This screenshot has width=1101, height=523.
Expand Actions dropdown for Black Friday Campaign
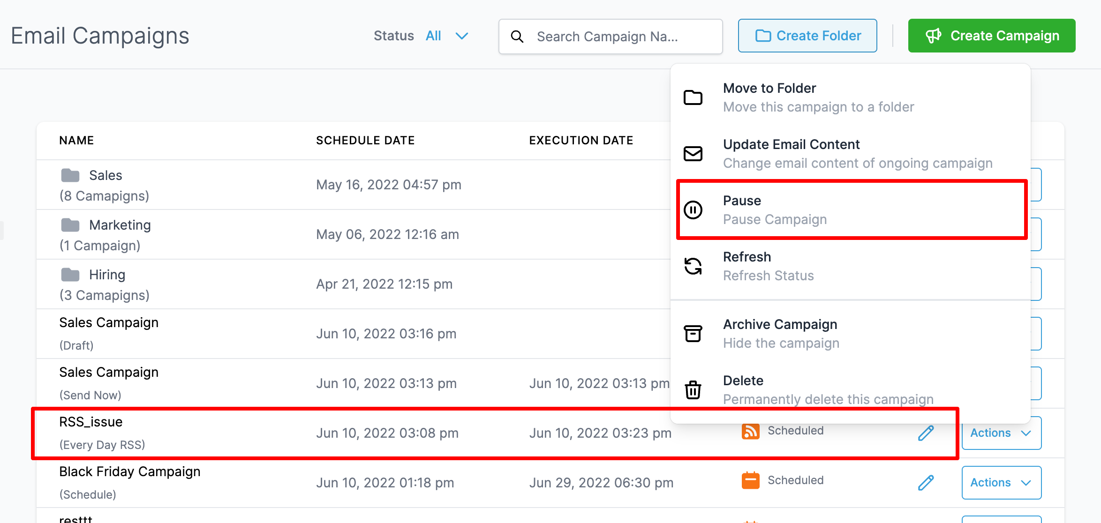coord(1001,483)
